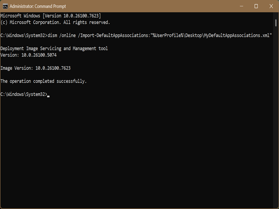
Task: Minimize the Command Prompt window
Action: tap(241, 6)
